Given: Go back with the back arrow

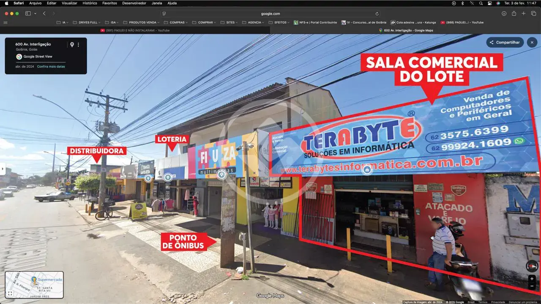Looking at the screenshot, I should click(x=44, y=13).
